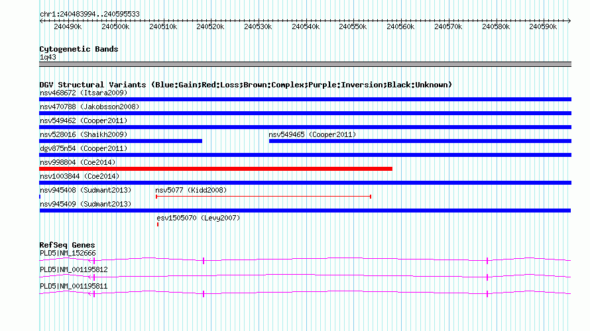Open variant esv1505070 (Levy2007) label

[198, 218]
